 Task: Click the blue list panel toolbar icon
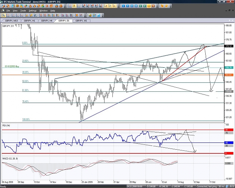tap(13, 6)
